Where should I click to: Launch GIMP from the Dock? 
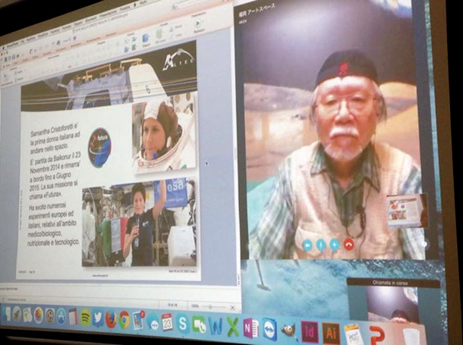(288, 331)
